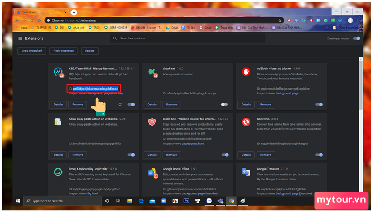
Task: Toggle Developer mode switch
Action: pyautogui.click(x=356, y=38)
